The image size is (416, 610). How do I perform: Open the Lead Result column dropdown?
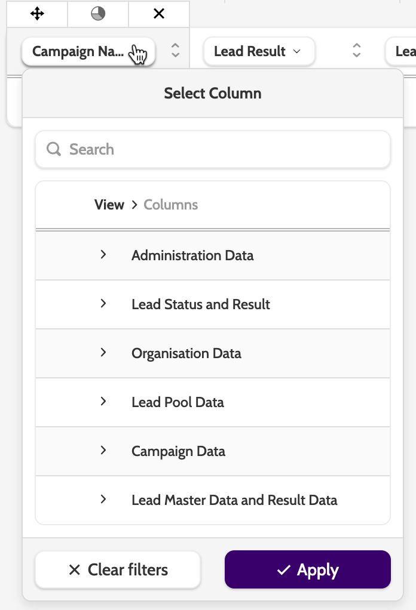pos(258,51)
